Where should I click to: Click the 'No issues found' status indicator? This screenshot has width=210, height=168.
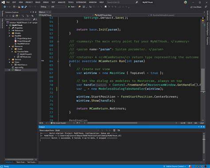58,123
